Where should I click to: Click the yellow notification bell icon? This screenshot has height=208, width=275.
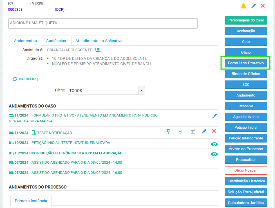(x=244, y=6)
